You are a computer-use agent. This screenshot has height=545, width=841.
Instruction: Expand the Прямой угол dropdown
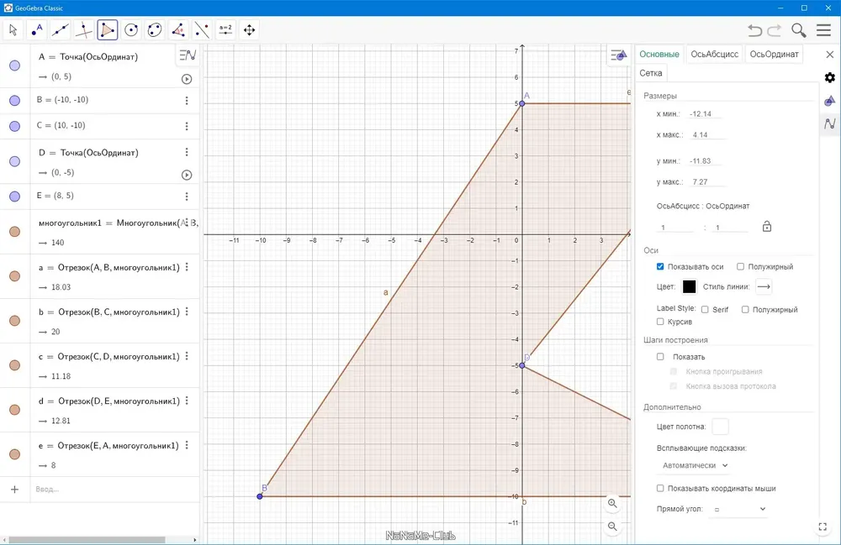tap(739, 509)
